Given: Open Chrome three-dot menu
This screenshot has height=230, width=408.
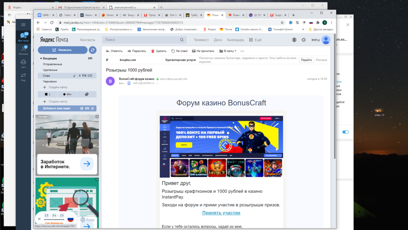Looking at the screenshot, I should (331, 22).
